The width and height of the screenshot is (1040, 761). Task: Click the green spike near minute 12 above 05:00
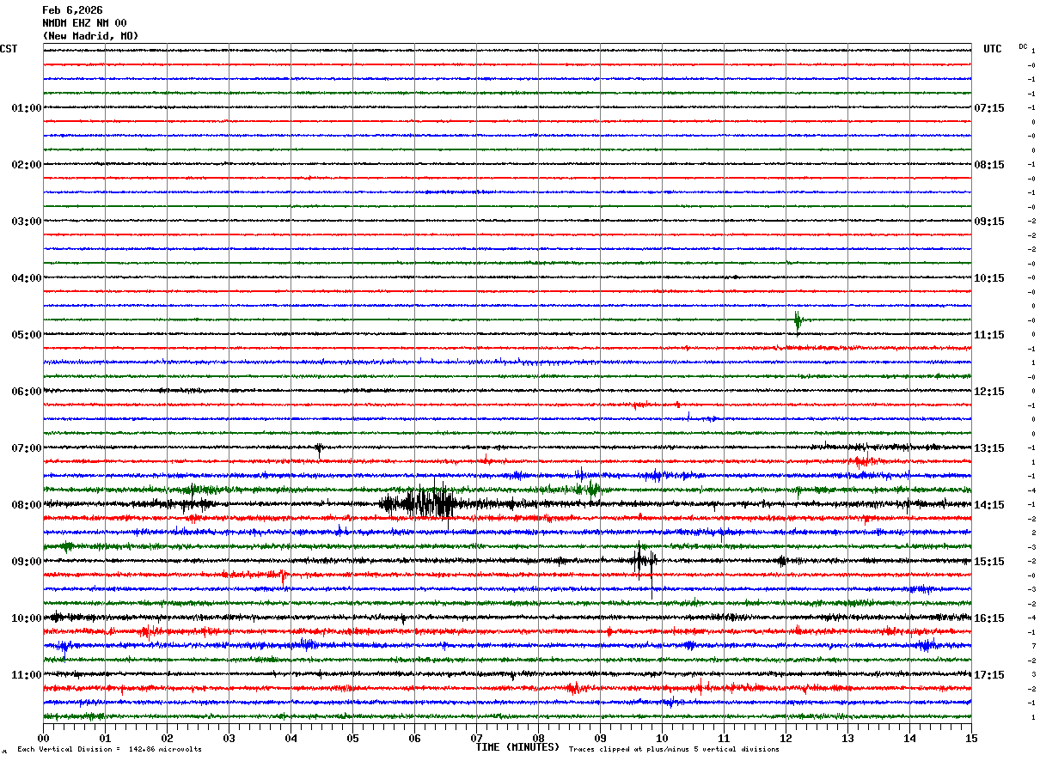click(798, 320)
